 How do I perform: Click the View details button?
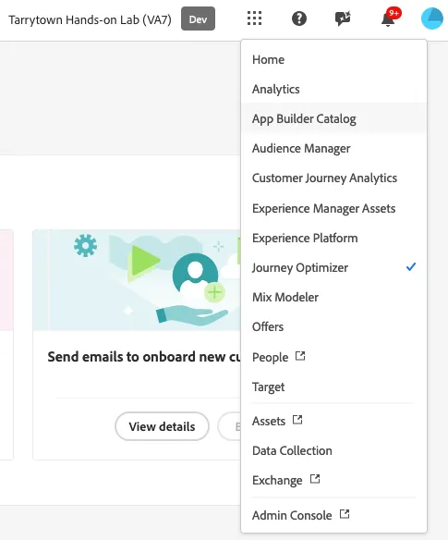162,426
